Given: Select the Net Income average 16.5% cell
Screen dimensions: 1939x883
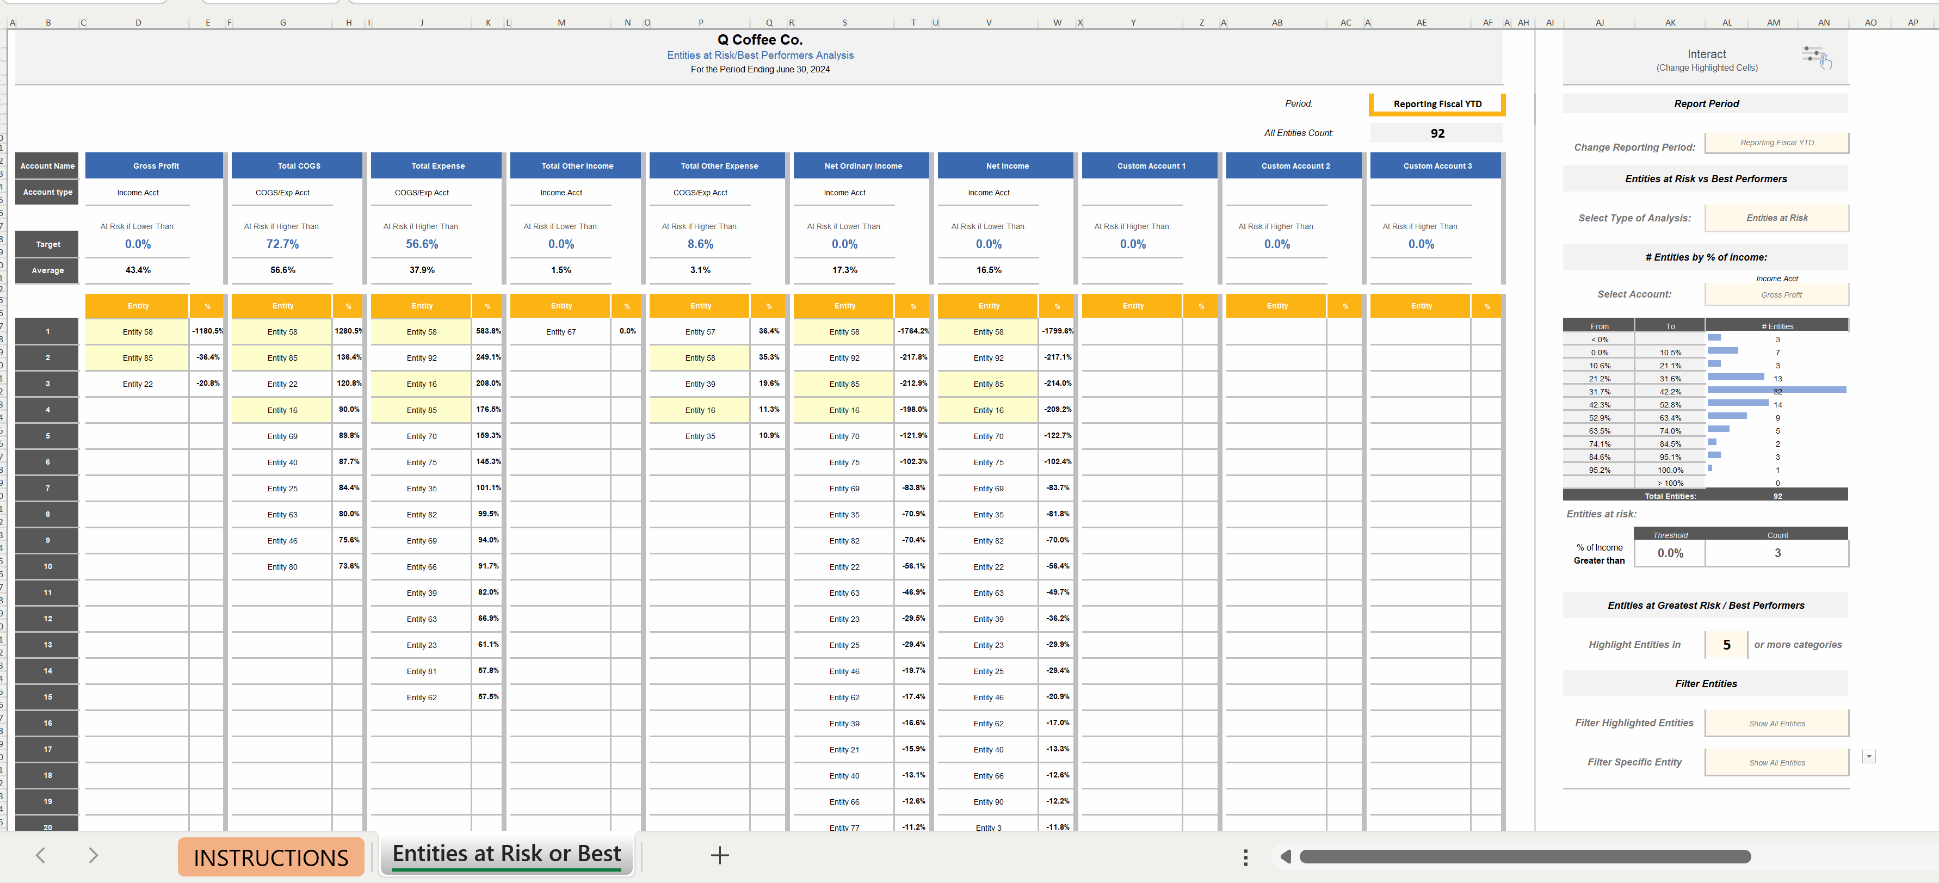Looking at the screenshot, I should (x=989, y=270).
